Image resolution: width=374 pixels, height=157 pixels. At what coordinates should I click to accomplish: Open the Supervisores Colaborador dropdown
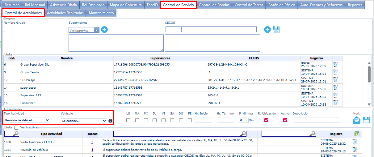(84, 30)
